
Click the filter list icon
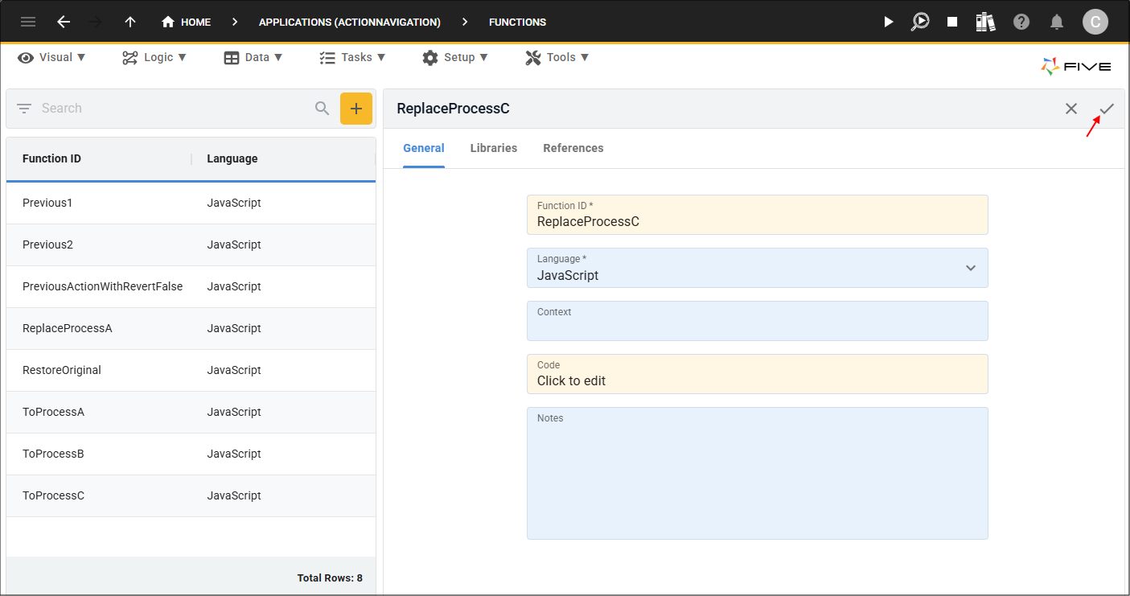pos(24,109)
